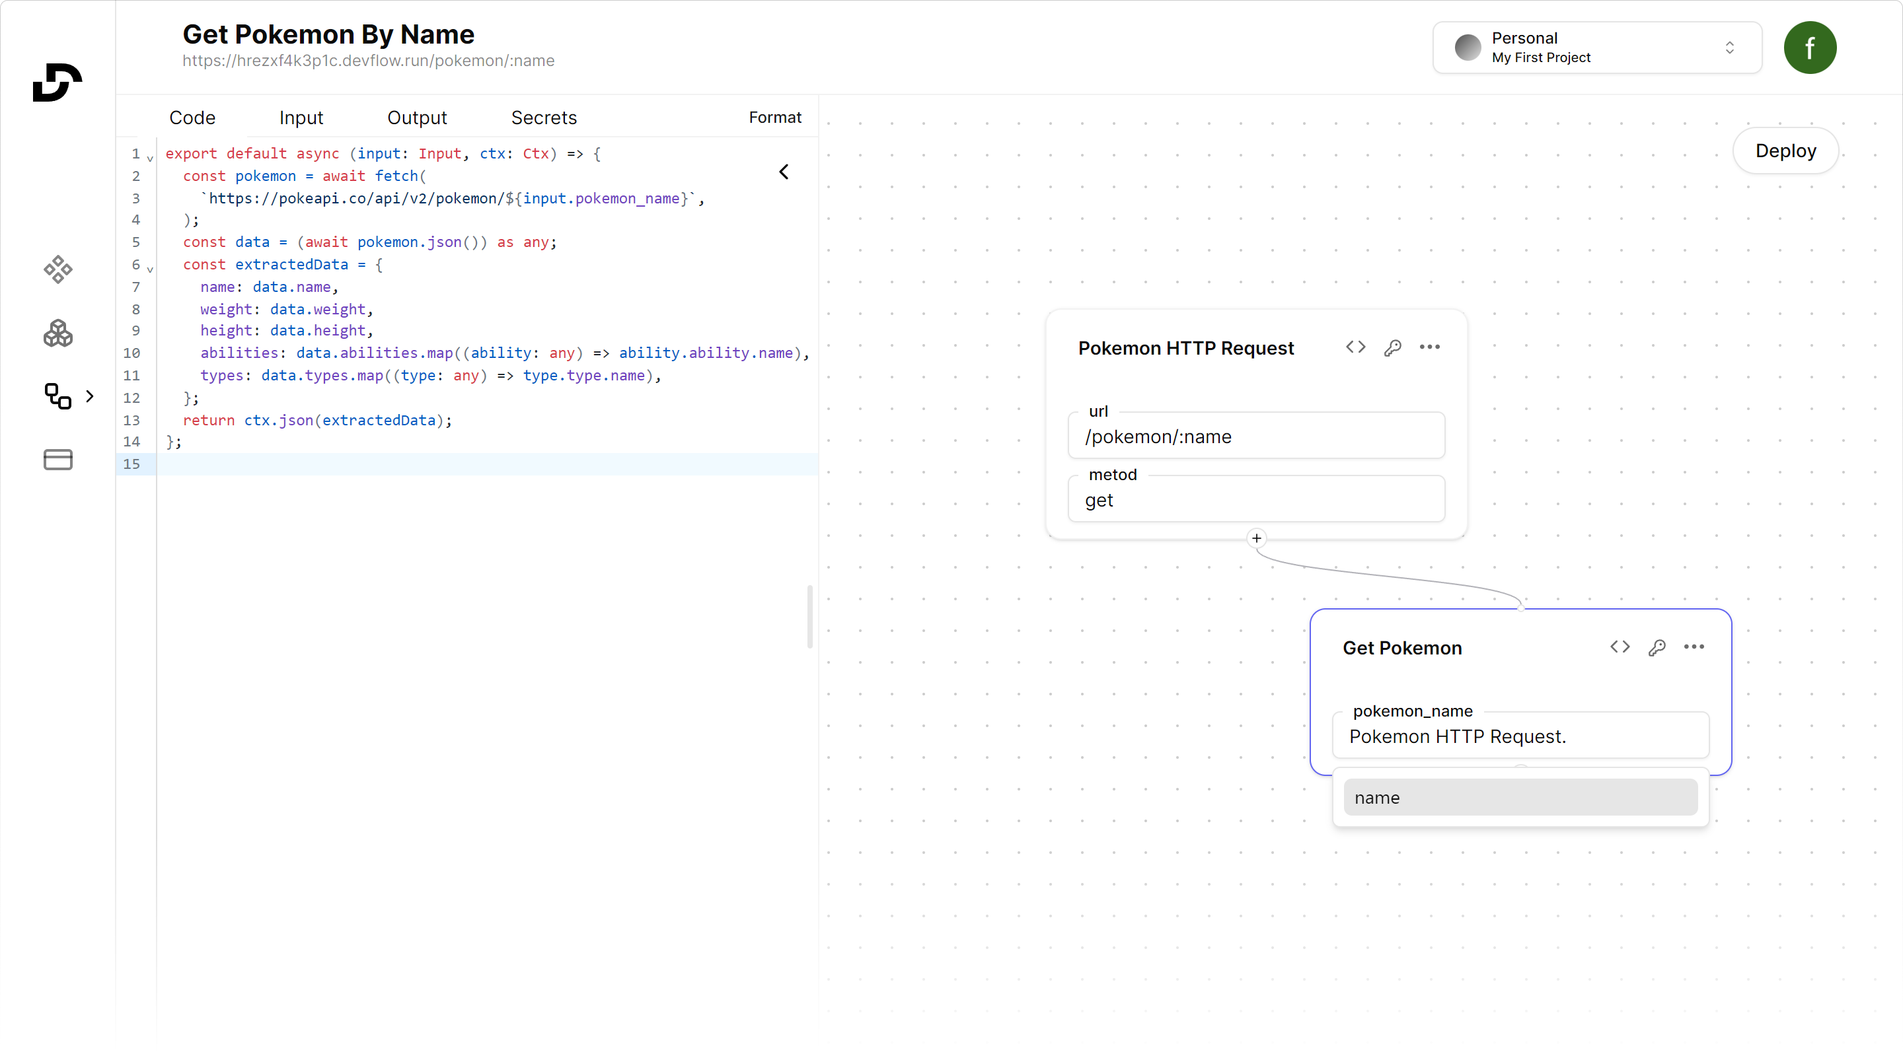Expand the flows sidebar chevron arrow
Image resolution: width=1903 pixels, height=1054 pixels.
point(90,396)
